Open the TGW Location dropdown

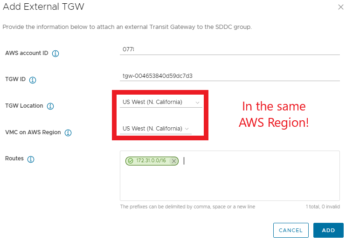click(x=161, y=102)
